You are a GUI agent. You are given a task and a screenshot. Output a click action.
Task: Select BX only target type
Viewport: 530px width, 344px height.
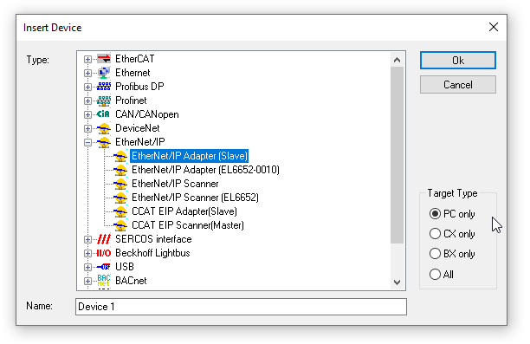(452, 254)
